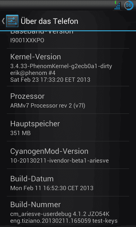
Task: Tap the mobile signal strength bars
Action: (x=118, y=6)
